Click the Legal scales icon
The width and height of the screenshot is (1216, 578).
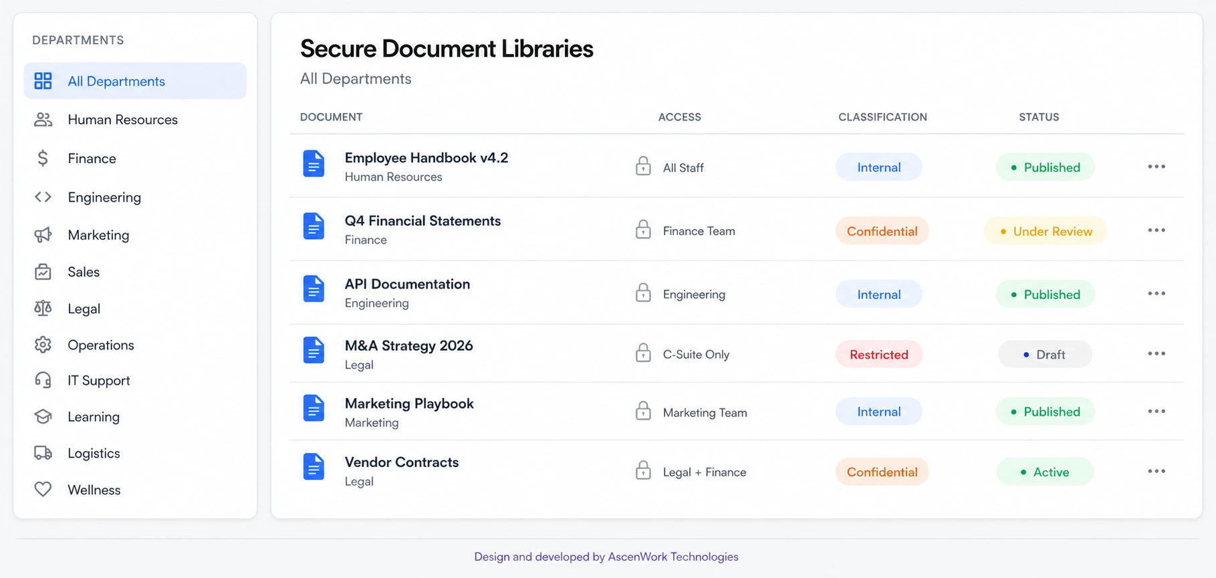[x=43, y=308]
